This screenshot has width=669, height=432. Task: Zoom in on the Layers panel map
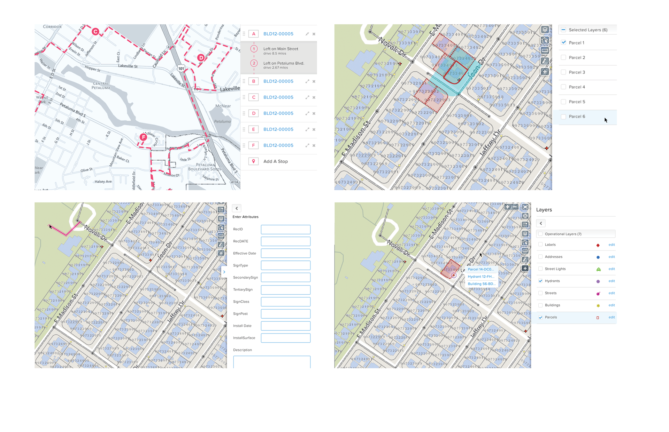tap(508, 207)
